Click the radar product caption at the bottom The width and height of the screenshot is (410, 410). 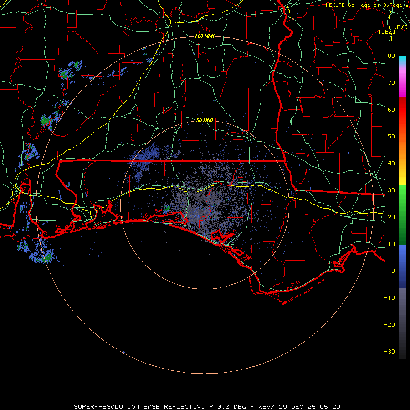[207, 407]
